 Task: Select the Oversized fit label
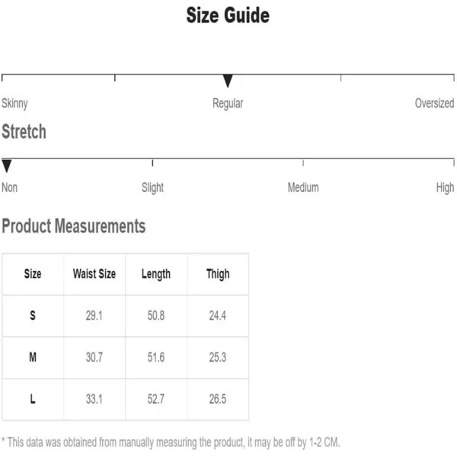tap(434, 103)
